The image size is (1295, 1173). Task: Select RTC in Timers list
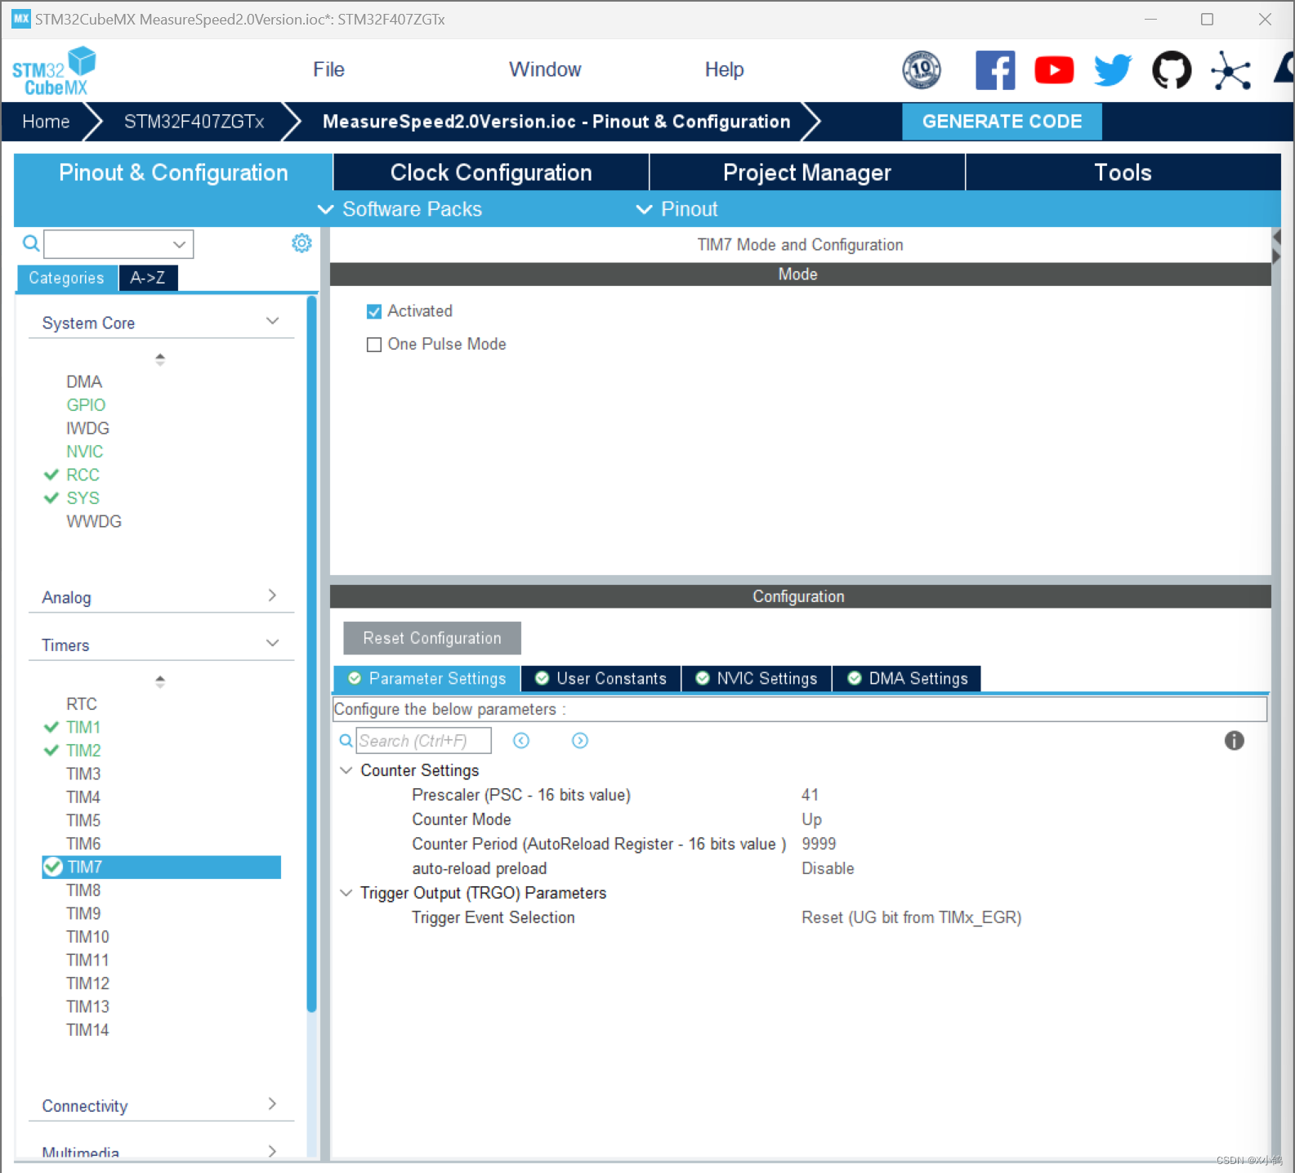tap(82, 703)
